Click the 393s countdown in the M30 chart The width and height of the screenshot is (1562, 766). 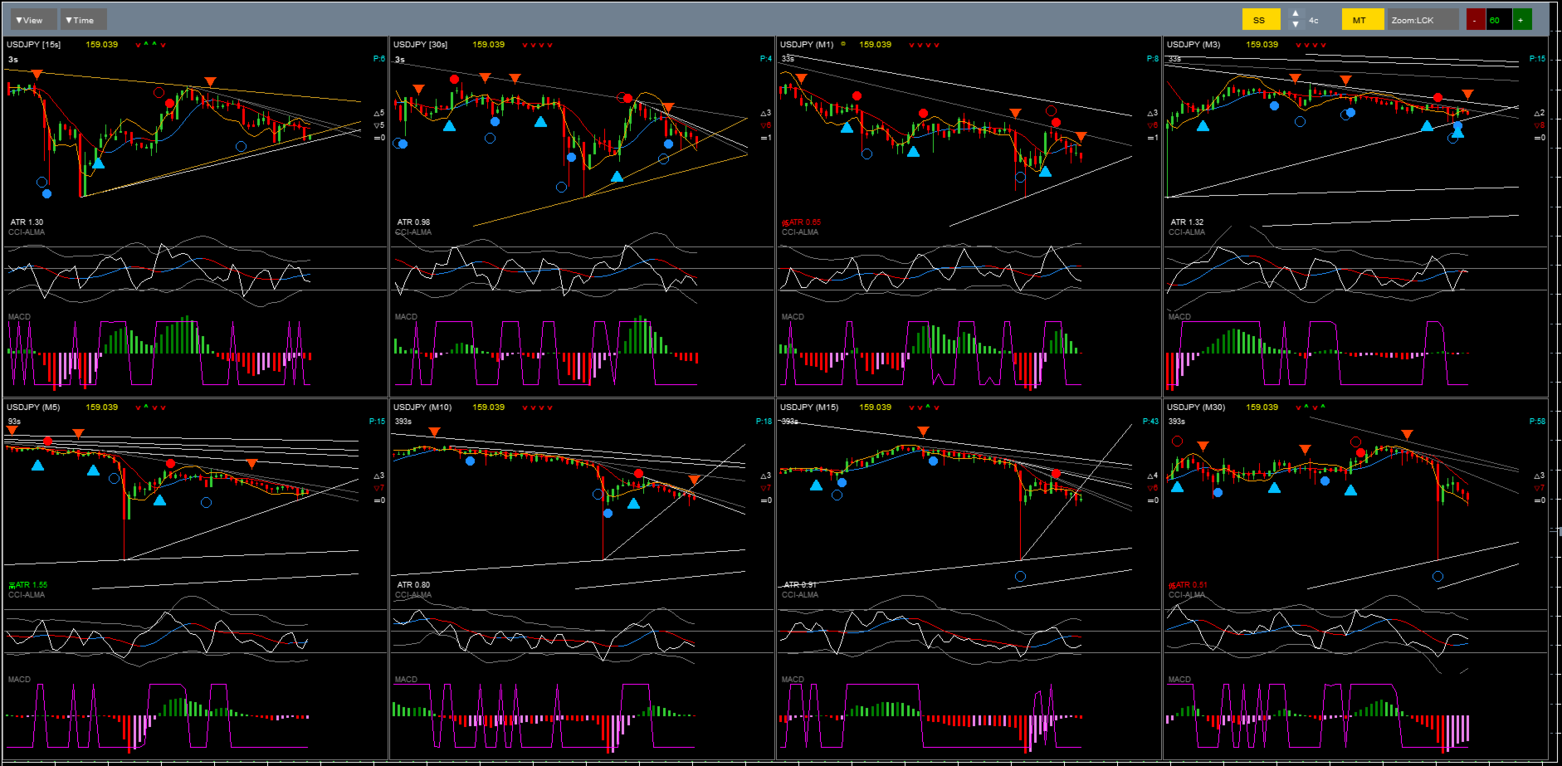click(x=1177, y=422)
